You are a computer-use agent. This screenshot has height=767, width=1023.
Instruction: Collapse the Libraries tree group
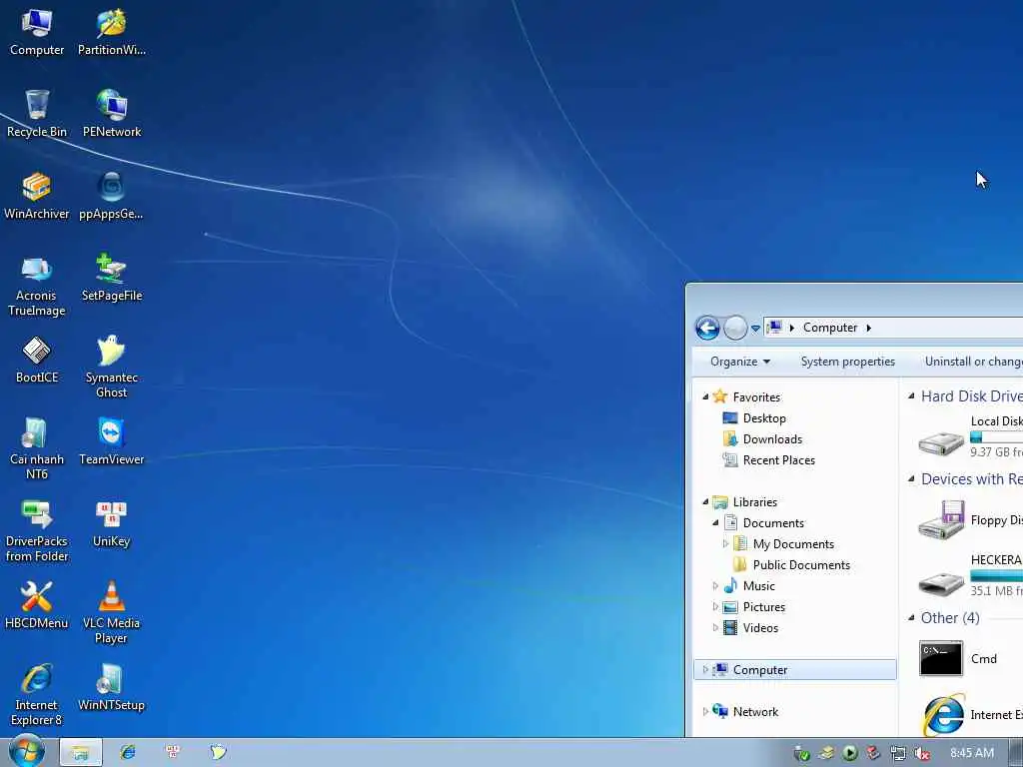coord(705,501)
